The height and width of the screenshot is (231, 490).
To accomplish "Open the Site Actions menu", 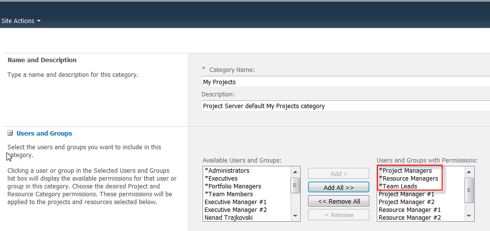I will 21,21.
